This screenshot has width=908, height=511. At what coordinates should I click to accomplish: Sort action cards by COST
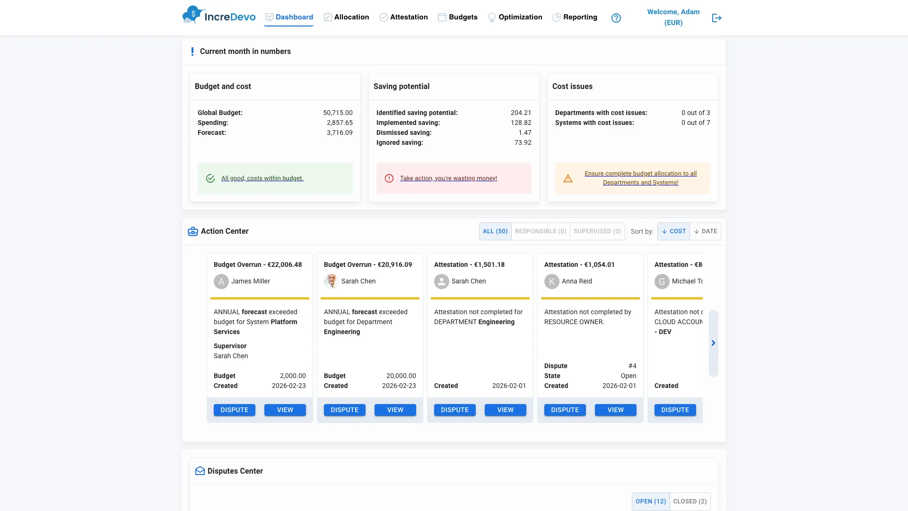(x=673, y=231)
